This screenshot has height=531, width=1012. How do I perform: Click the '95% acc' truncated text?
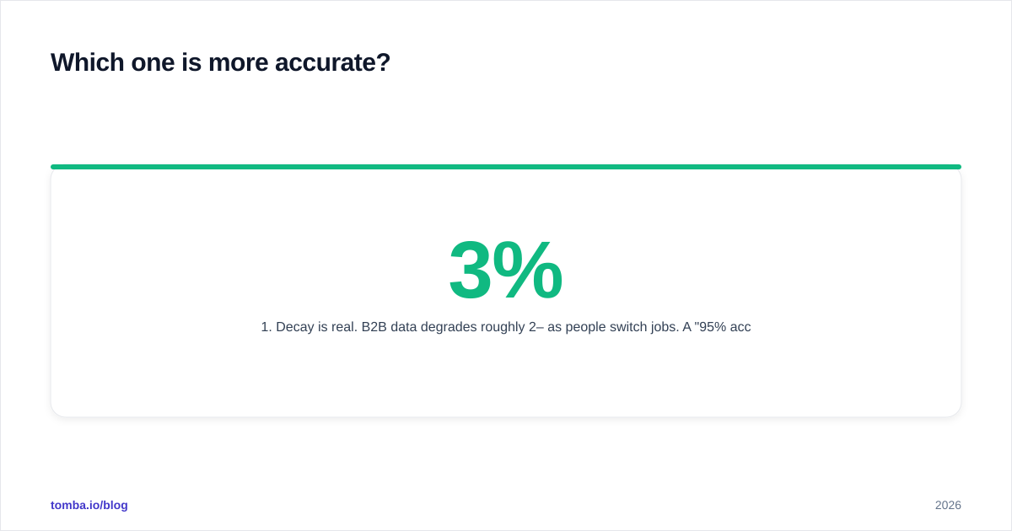click(x=723, y=327)
